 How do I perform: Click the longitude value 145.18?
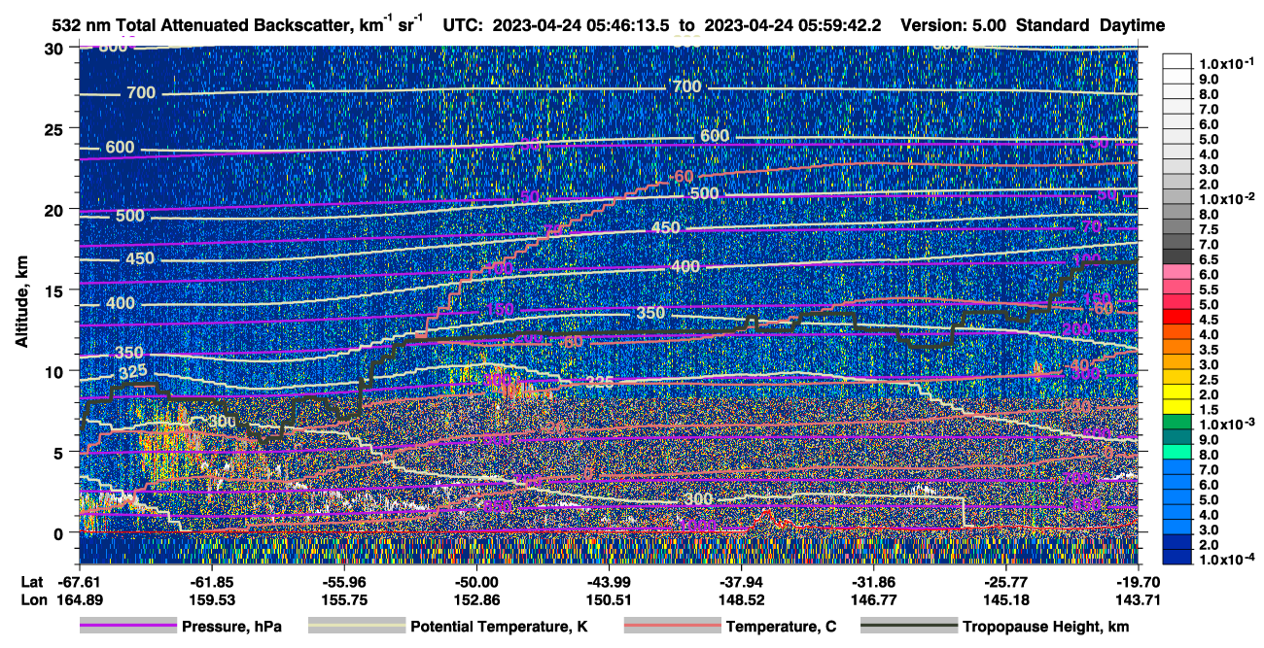[x=1005, y=599]
